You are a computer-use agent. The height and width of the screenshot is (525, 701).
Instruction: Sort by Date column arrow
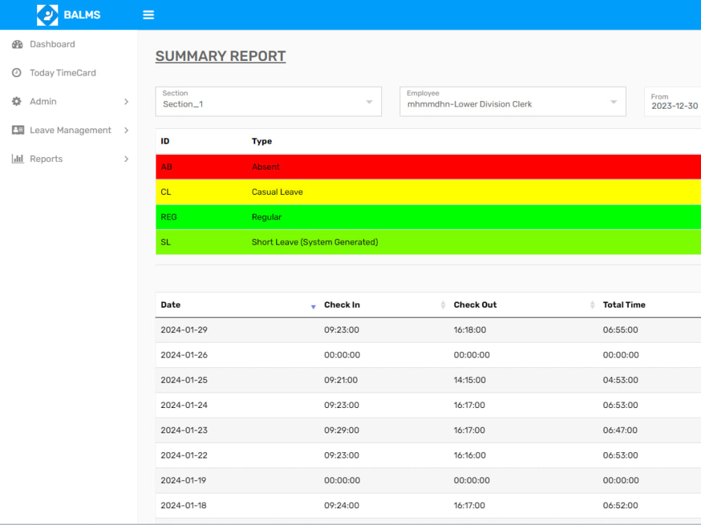[313, 306]
